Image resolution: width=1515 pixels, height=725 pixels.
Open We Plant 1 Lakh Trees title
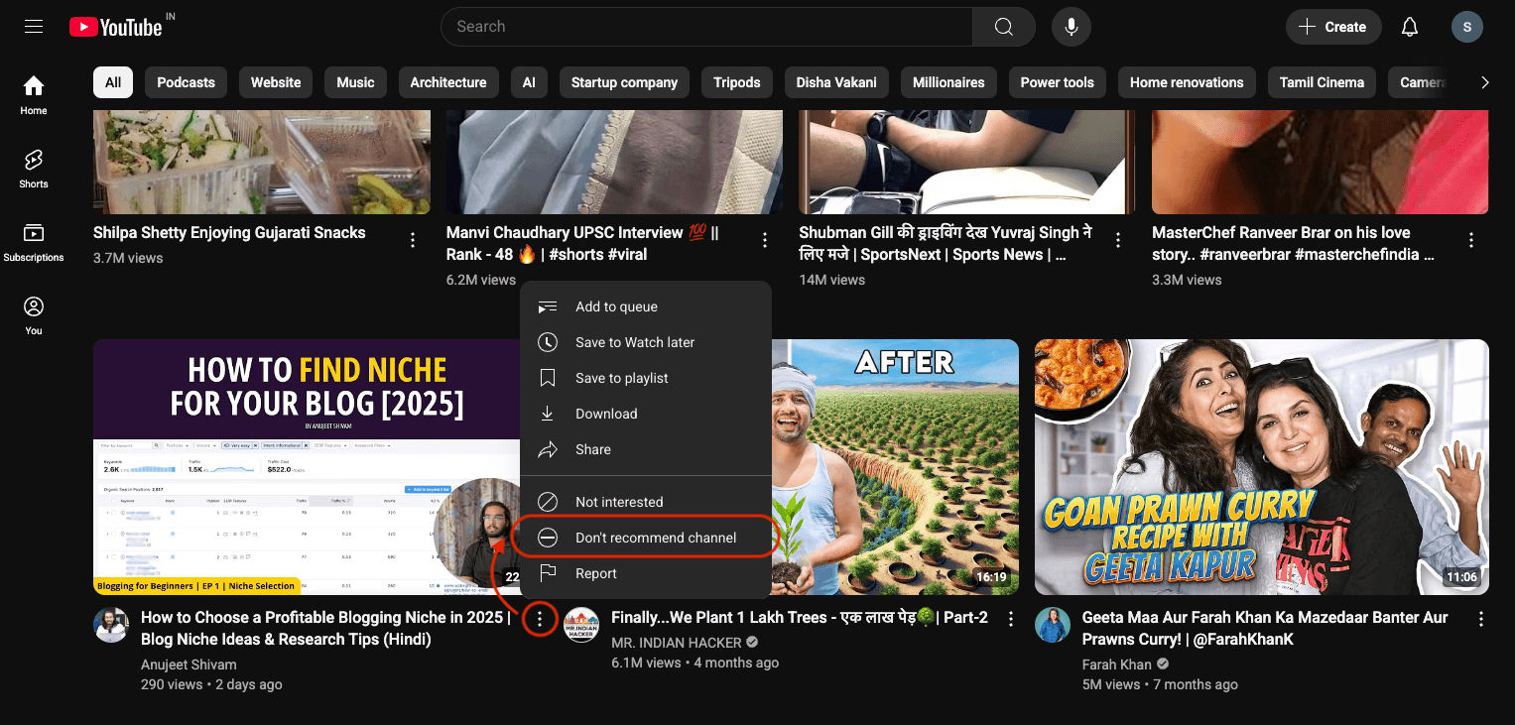click(x=800, y=618)
